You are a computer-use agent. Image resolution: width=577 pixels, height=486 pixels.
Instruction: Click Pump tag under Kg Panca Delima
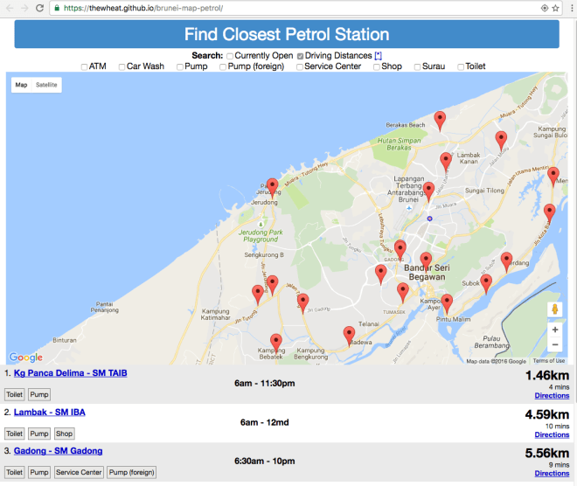click(x=39, y=394)
